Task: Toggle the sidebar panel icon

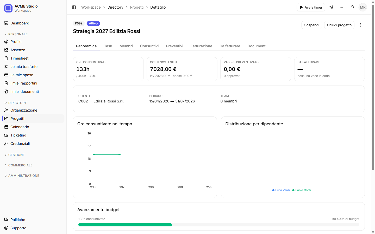Action: click(x=74, y=7)
